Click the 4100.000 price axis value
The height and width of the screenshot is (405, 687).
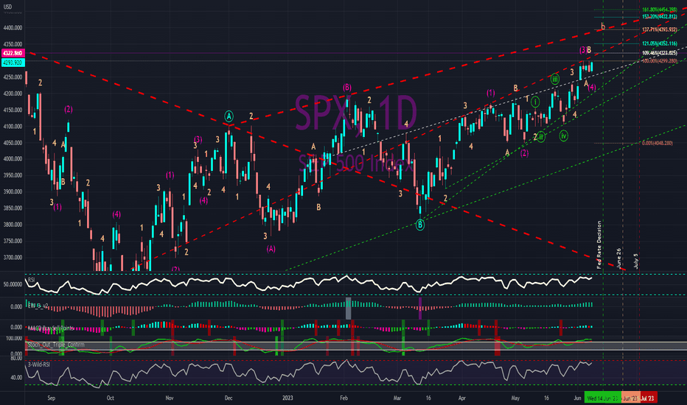(13, 127)
